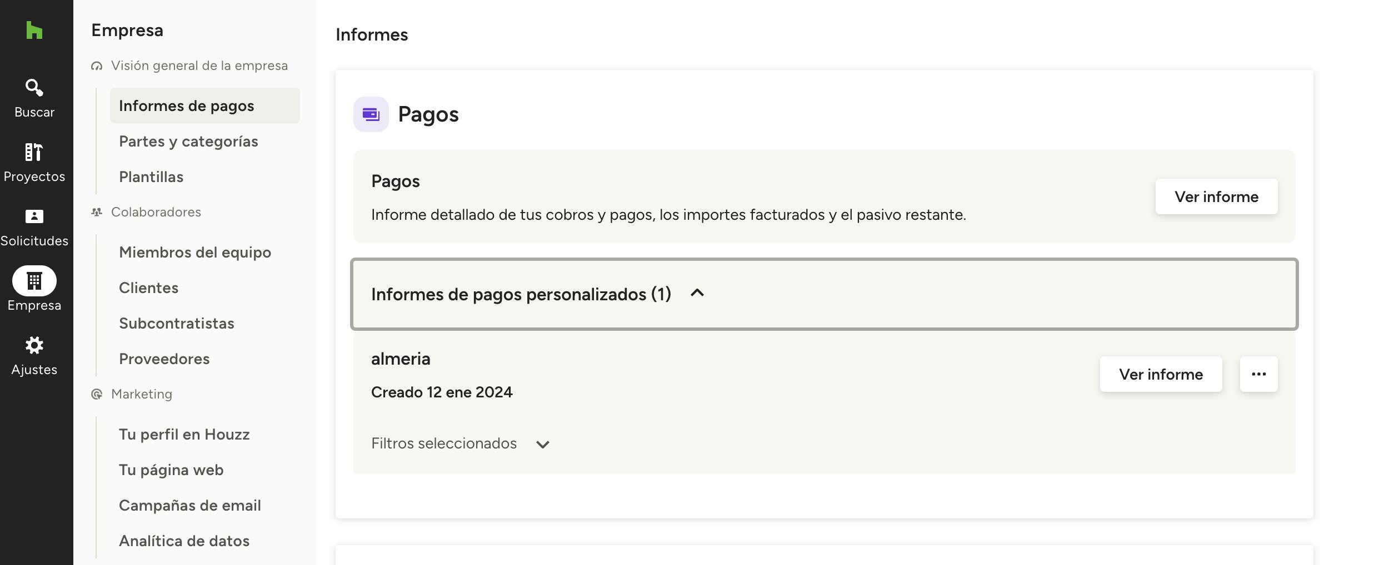Open Tu perfil en Houzz

[x=184, y=434]
